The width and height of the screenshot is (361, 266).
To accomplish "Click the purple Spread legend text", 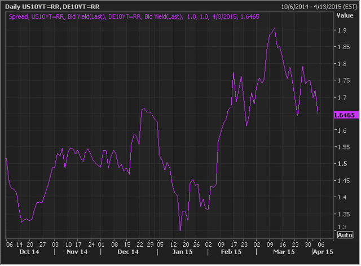I will 134,17.
